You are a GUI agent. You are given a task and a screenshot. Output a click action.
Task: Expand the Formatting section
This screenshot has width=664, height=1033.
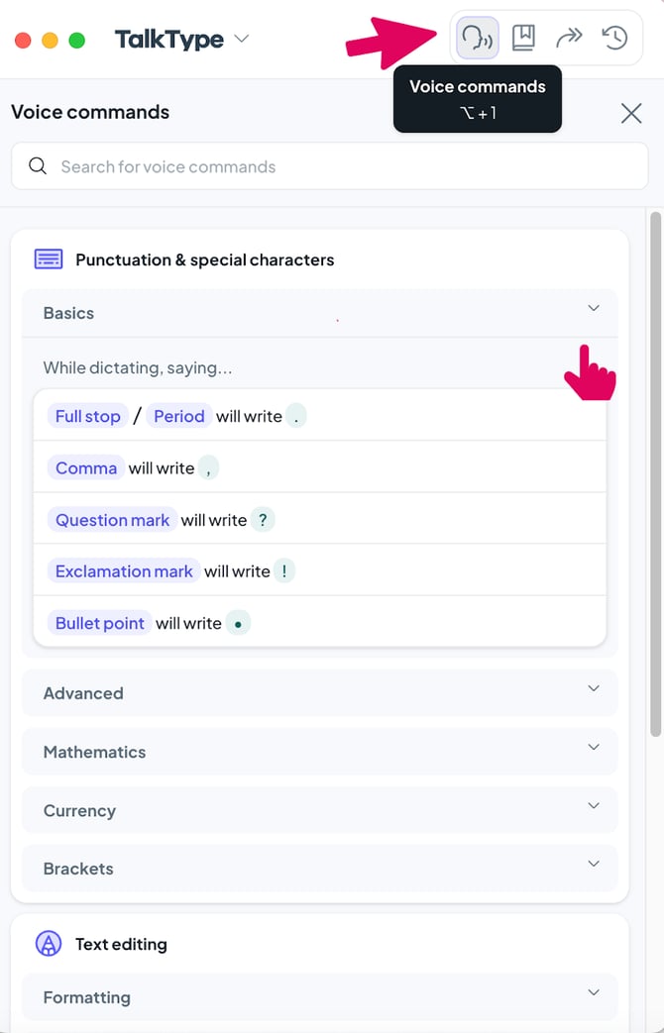593,993
